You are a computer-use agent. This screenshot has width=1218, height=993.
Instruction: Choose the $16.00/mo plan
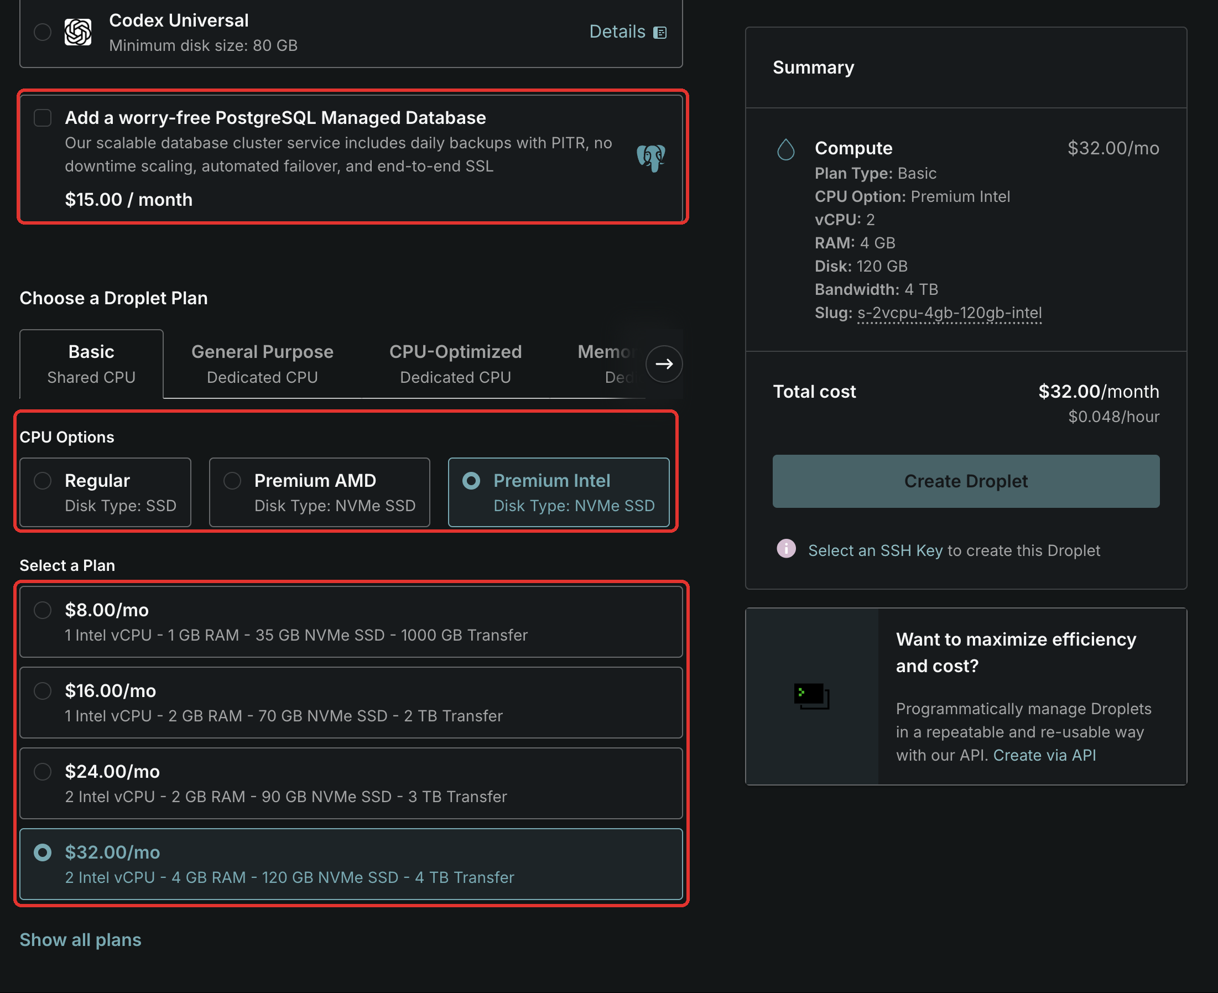pyautogui.click(x=351, y=703)
